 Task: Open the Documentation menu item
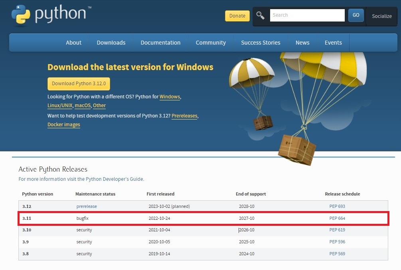click(x=160, y=43)
